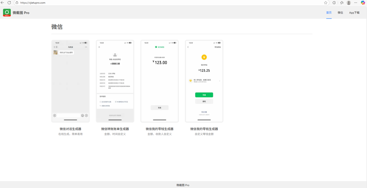Viewport: 367px width, 188px height.
Task: Click the 微信对话生成器 title
Action: click(70, 129)
